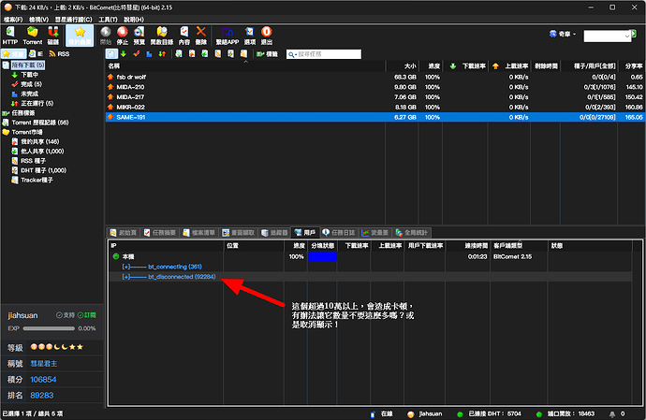The width and height of the screenshot is (646, 420).
Task: Sort tasks by the Size column header
Action: pos(402,65)
